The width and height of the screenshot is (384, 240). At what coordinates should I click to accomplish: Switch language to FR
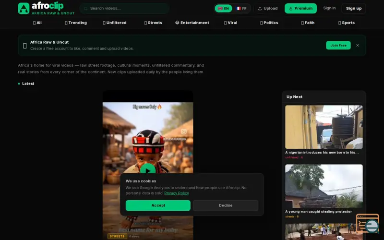[241, 8]
